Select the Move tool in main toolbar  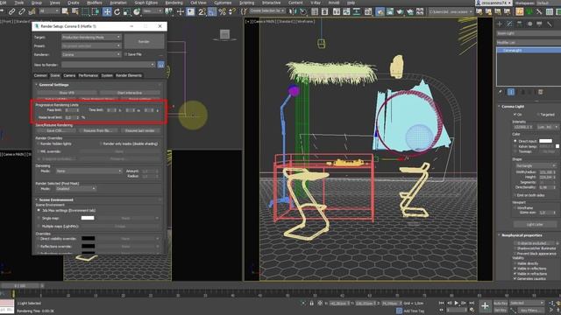click(107, 11)
